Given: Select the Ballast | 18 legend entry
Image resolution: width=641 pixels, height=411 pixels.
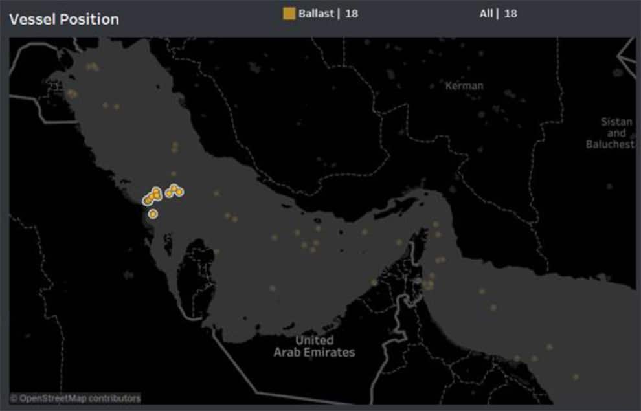Looking at the screenshot, I should click(x=321, y=14).
